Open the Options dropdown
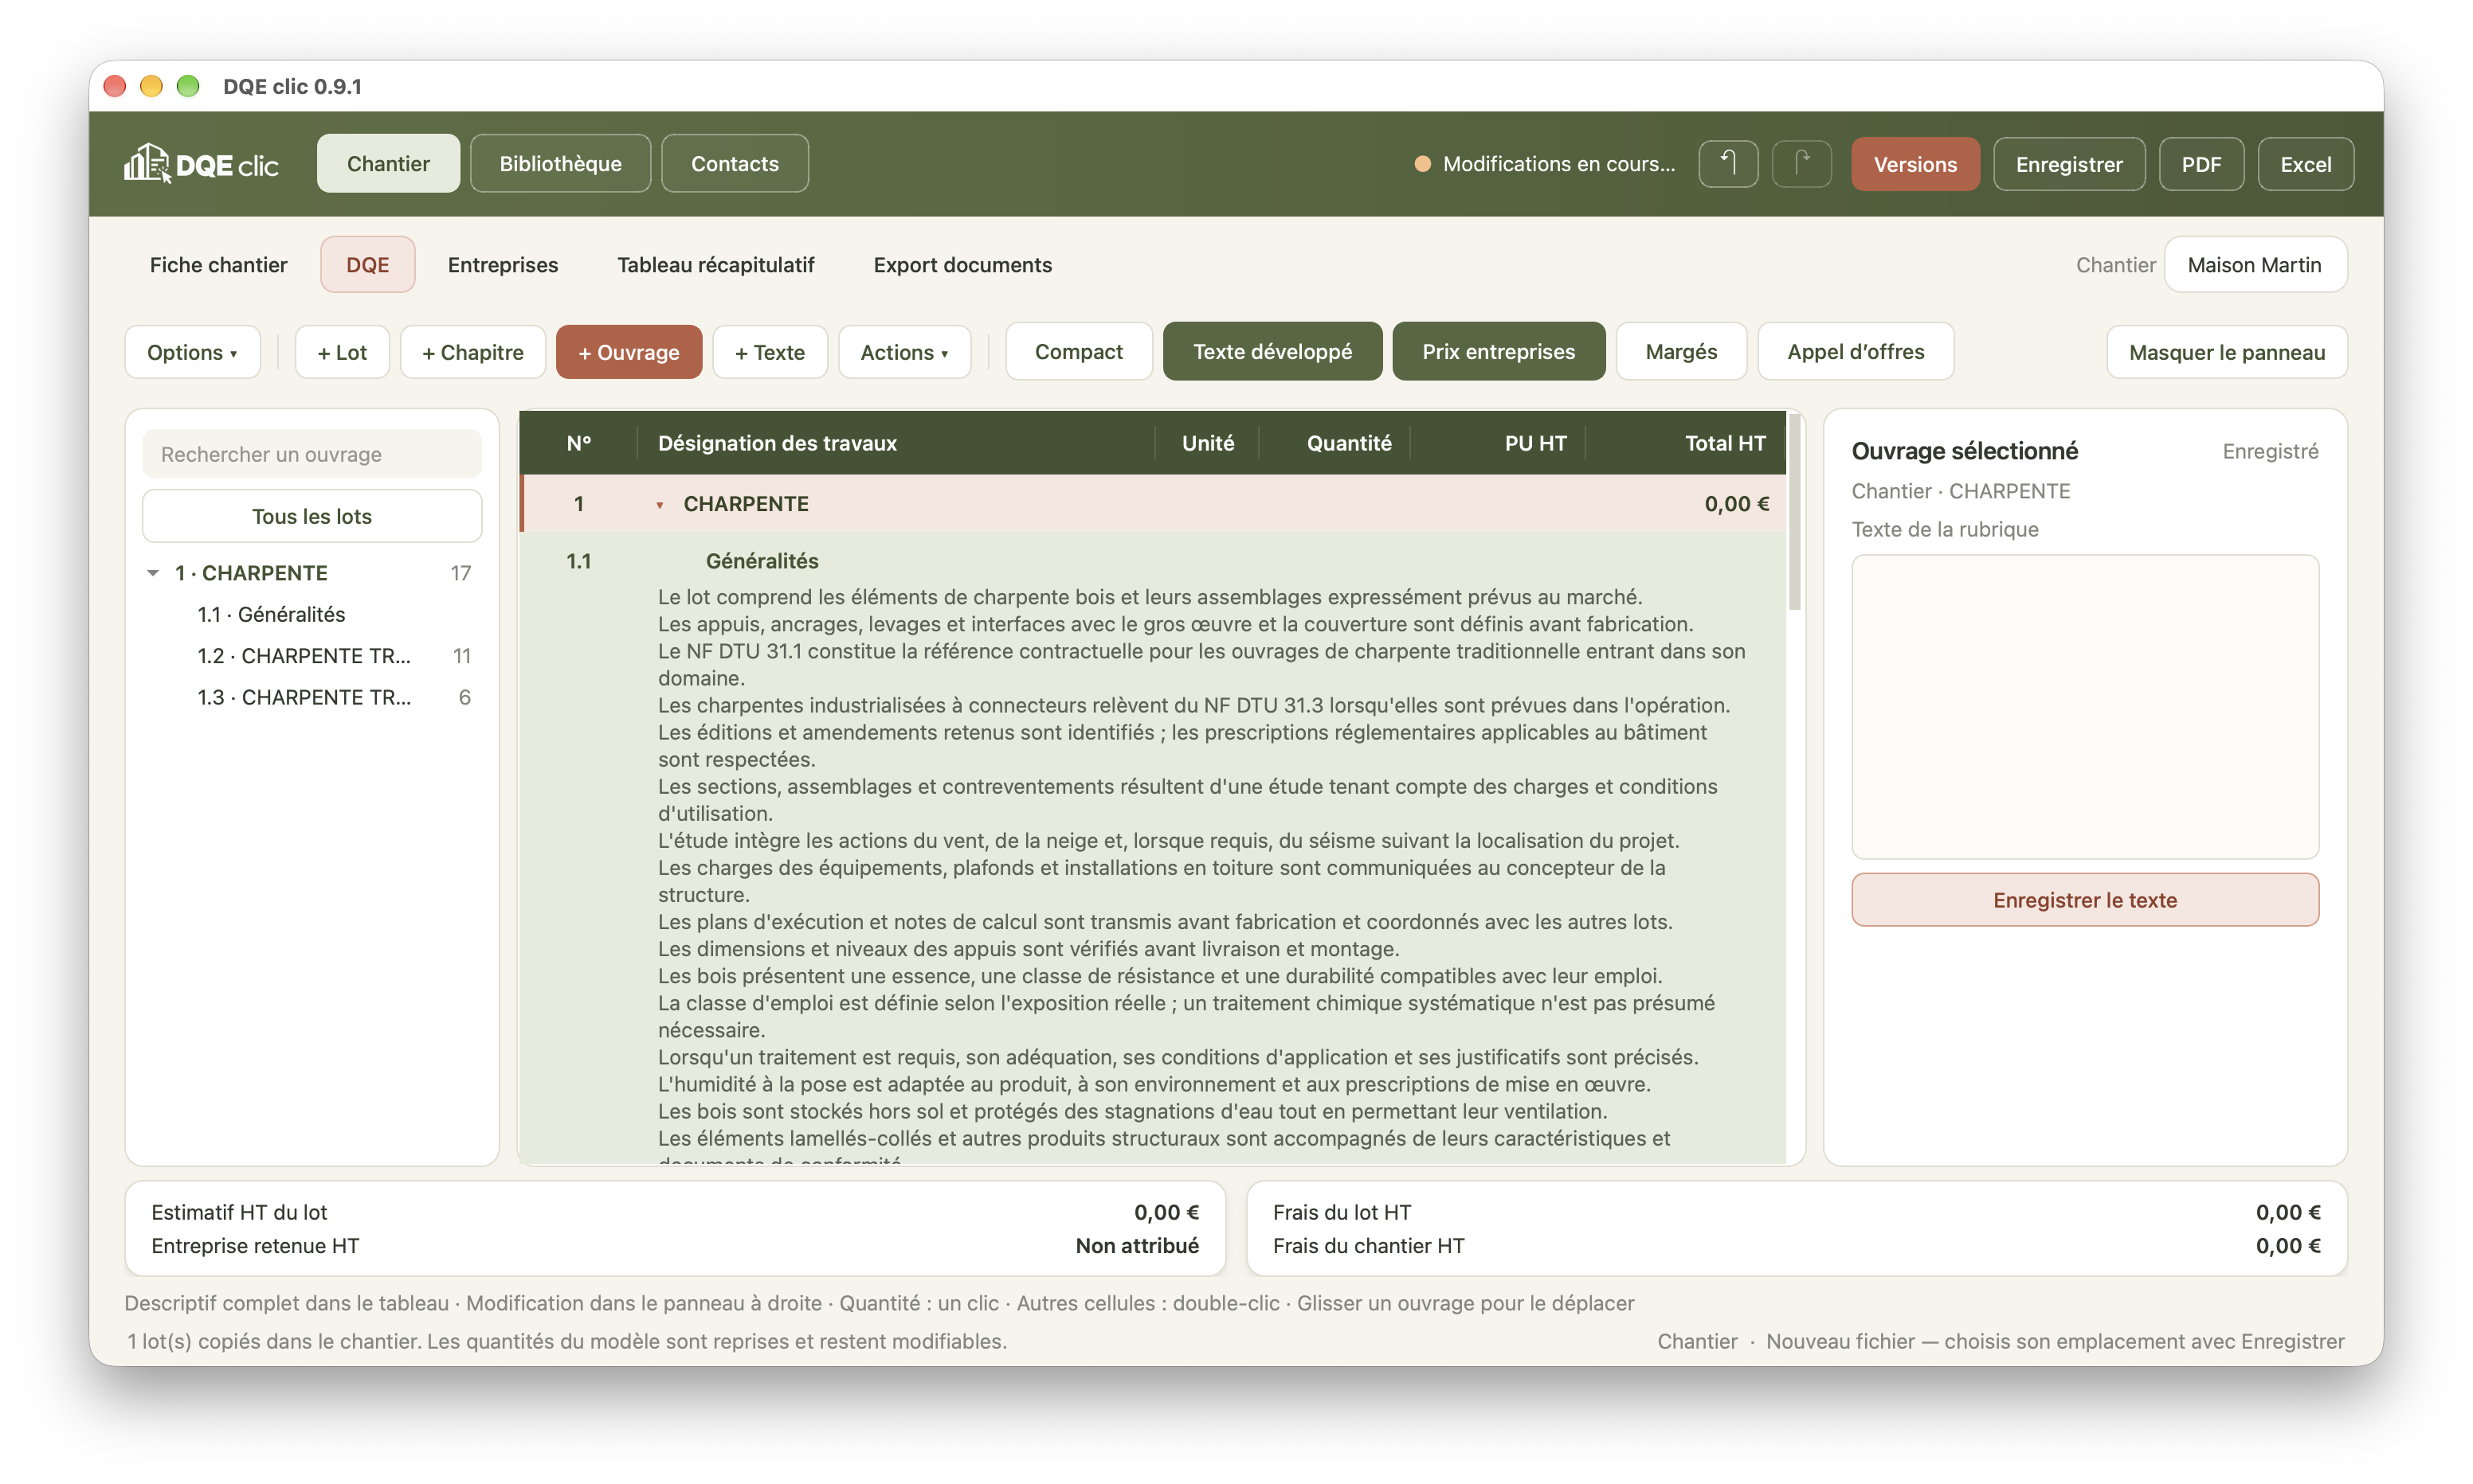This screenshot has height=1484, width=2473. (x=192, y=352)
